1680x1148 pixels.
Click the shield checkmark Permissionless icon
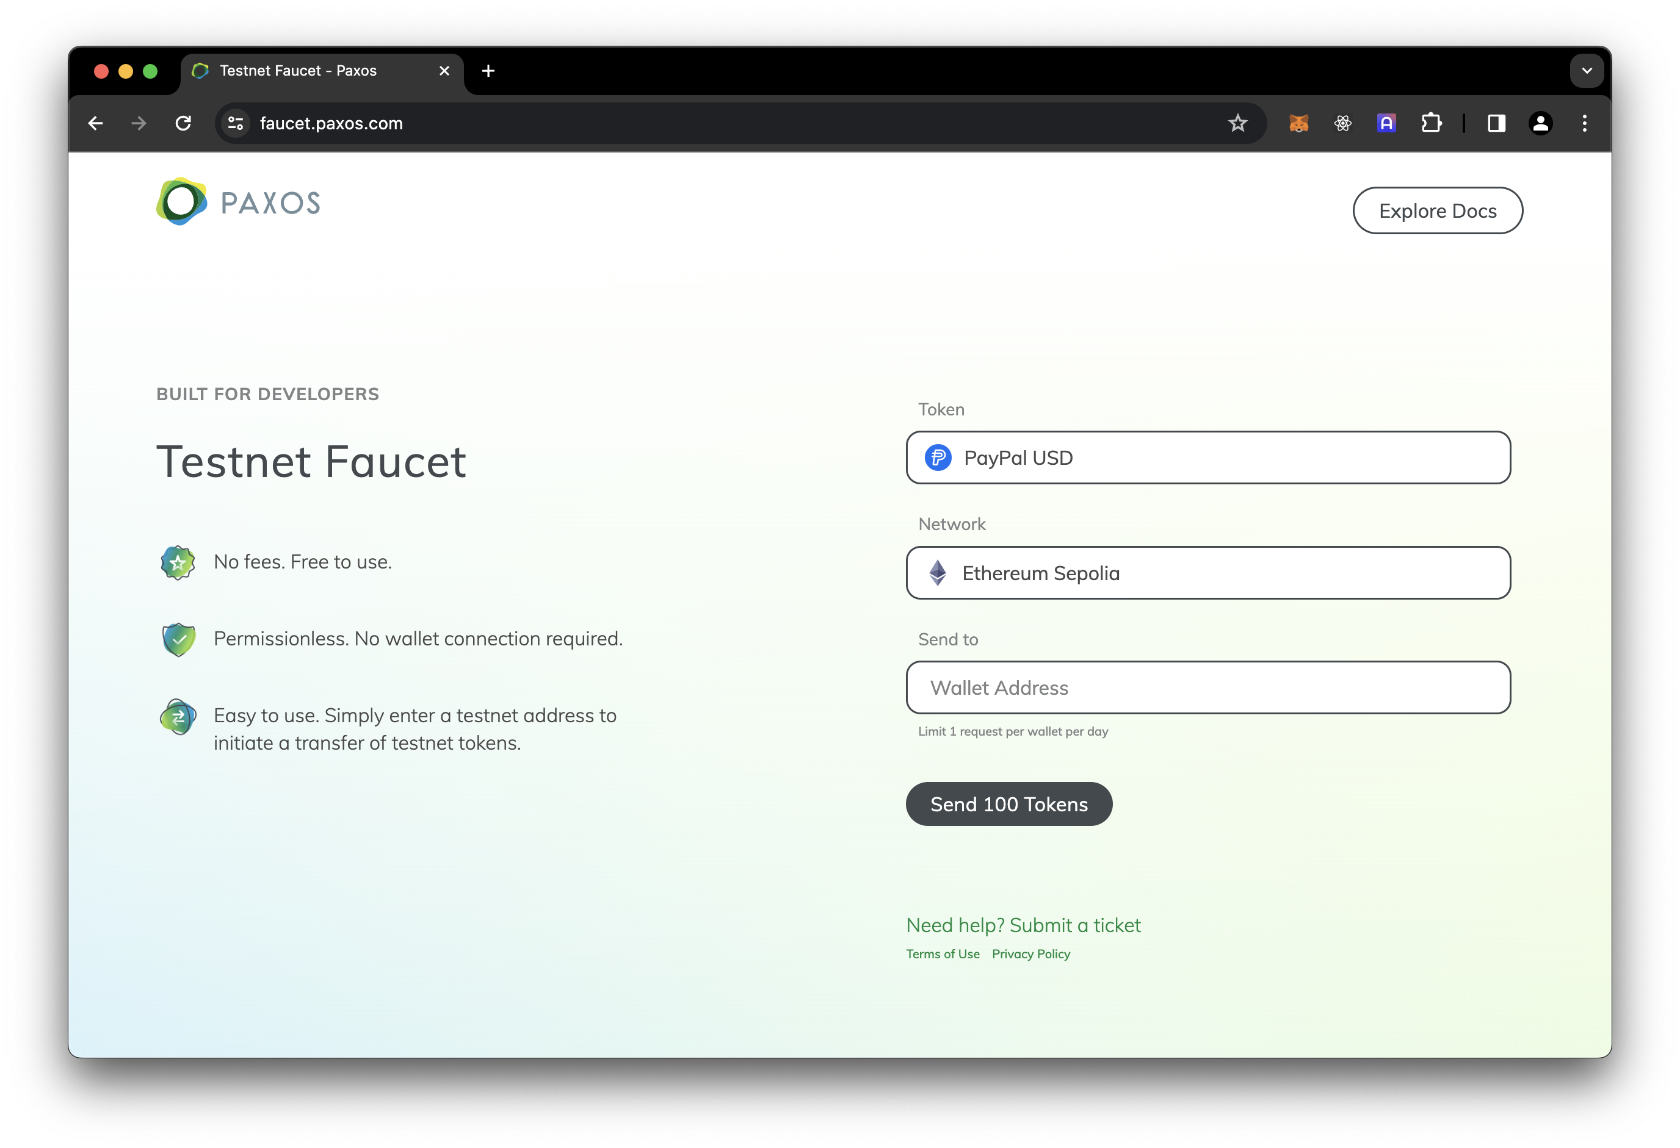point(178,639)
